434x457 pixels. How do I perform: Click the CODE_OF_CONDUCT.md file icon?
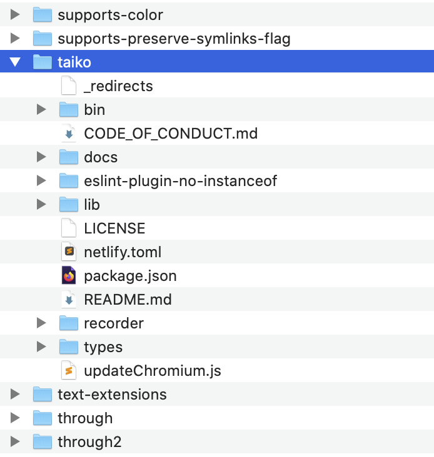click(x=69, y=134)
